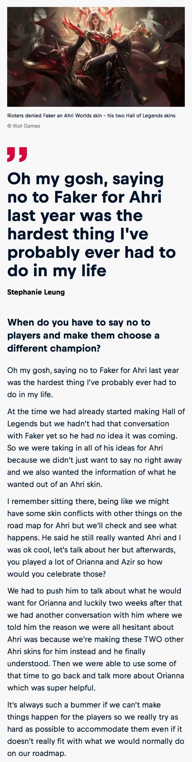Image resolution: width=192 pixels, height=762 pixels.
Task: Click the red quotation mark icon
Action: [17, 154]
